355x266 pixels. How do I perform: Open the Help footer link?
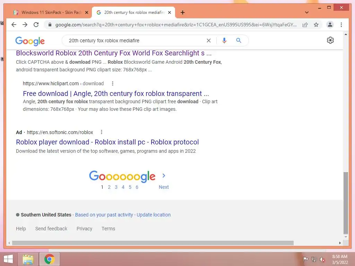pos(21,229)
